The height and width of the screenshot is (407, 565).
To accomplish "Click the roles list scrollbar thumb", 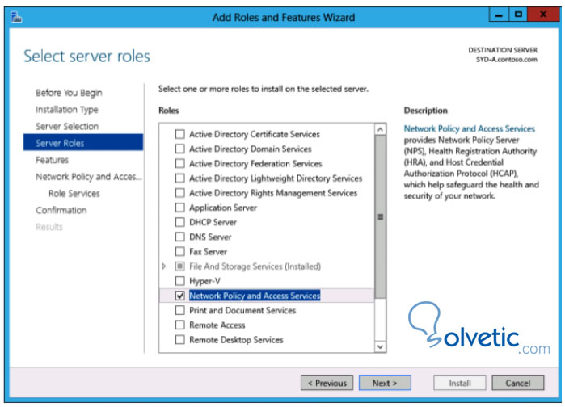I will click(380, 216).
